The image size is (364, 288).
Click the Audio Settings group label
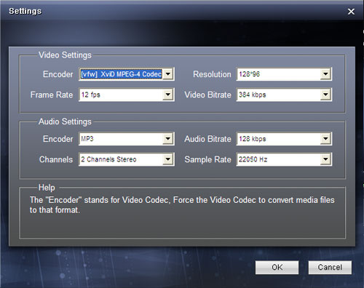click(x=65, y=121)
